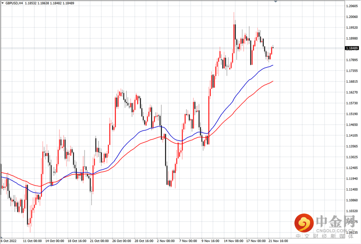The width and height of the screenshot is (361, 244).
Task: Click the 14 Nov 08:00 time label
Action: (234, 241)
